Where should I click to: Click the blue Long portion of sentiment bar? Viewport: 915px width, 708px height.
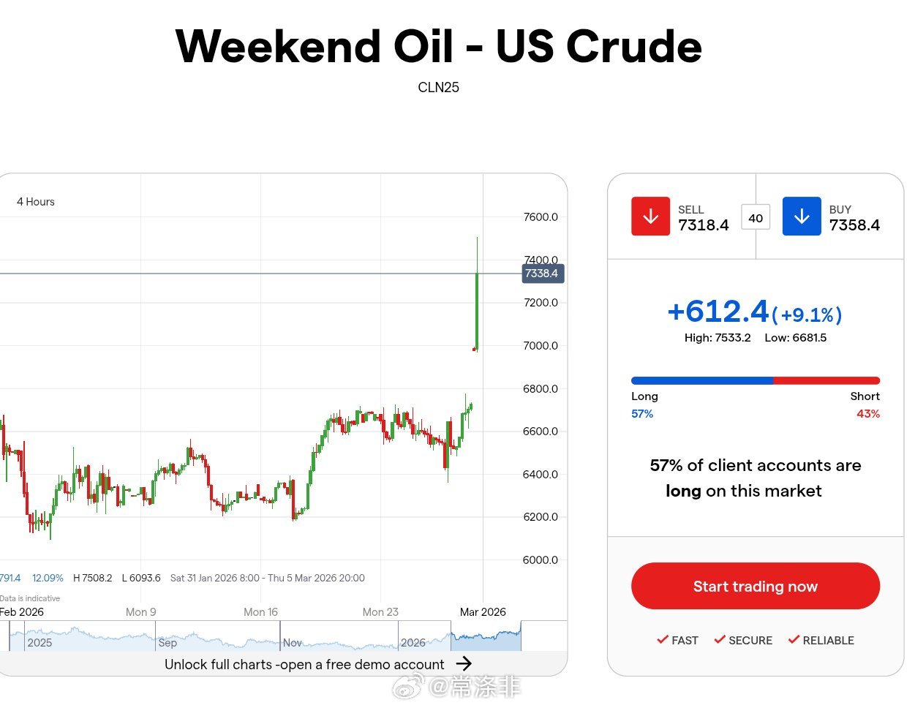tap(701, 380)
